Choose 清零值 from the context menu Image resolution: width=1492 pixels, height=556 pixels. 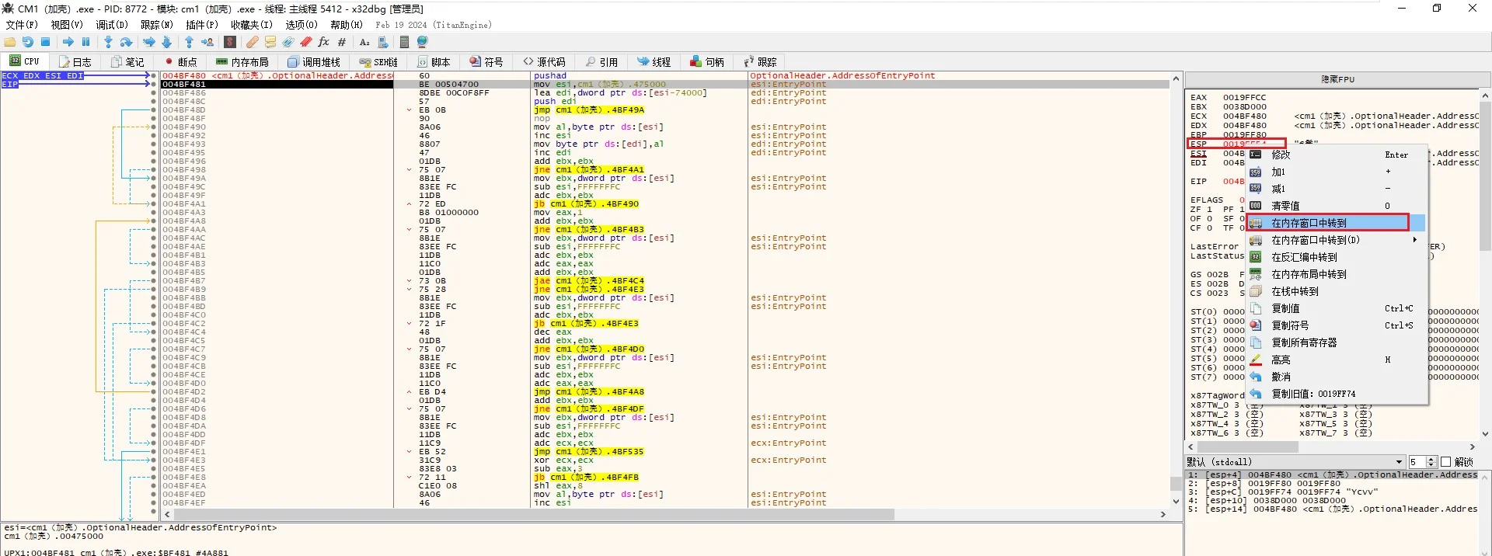(x=1337, y=206)
